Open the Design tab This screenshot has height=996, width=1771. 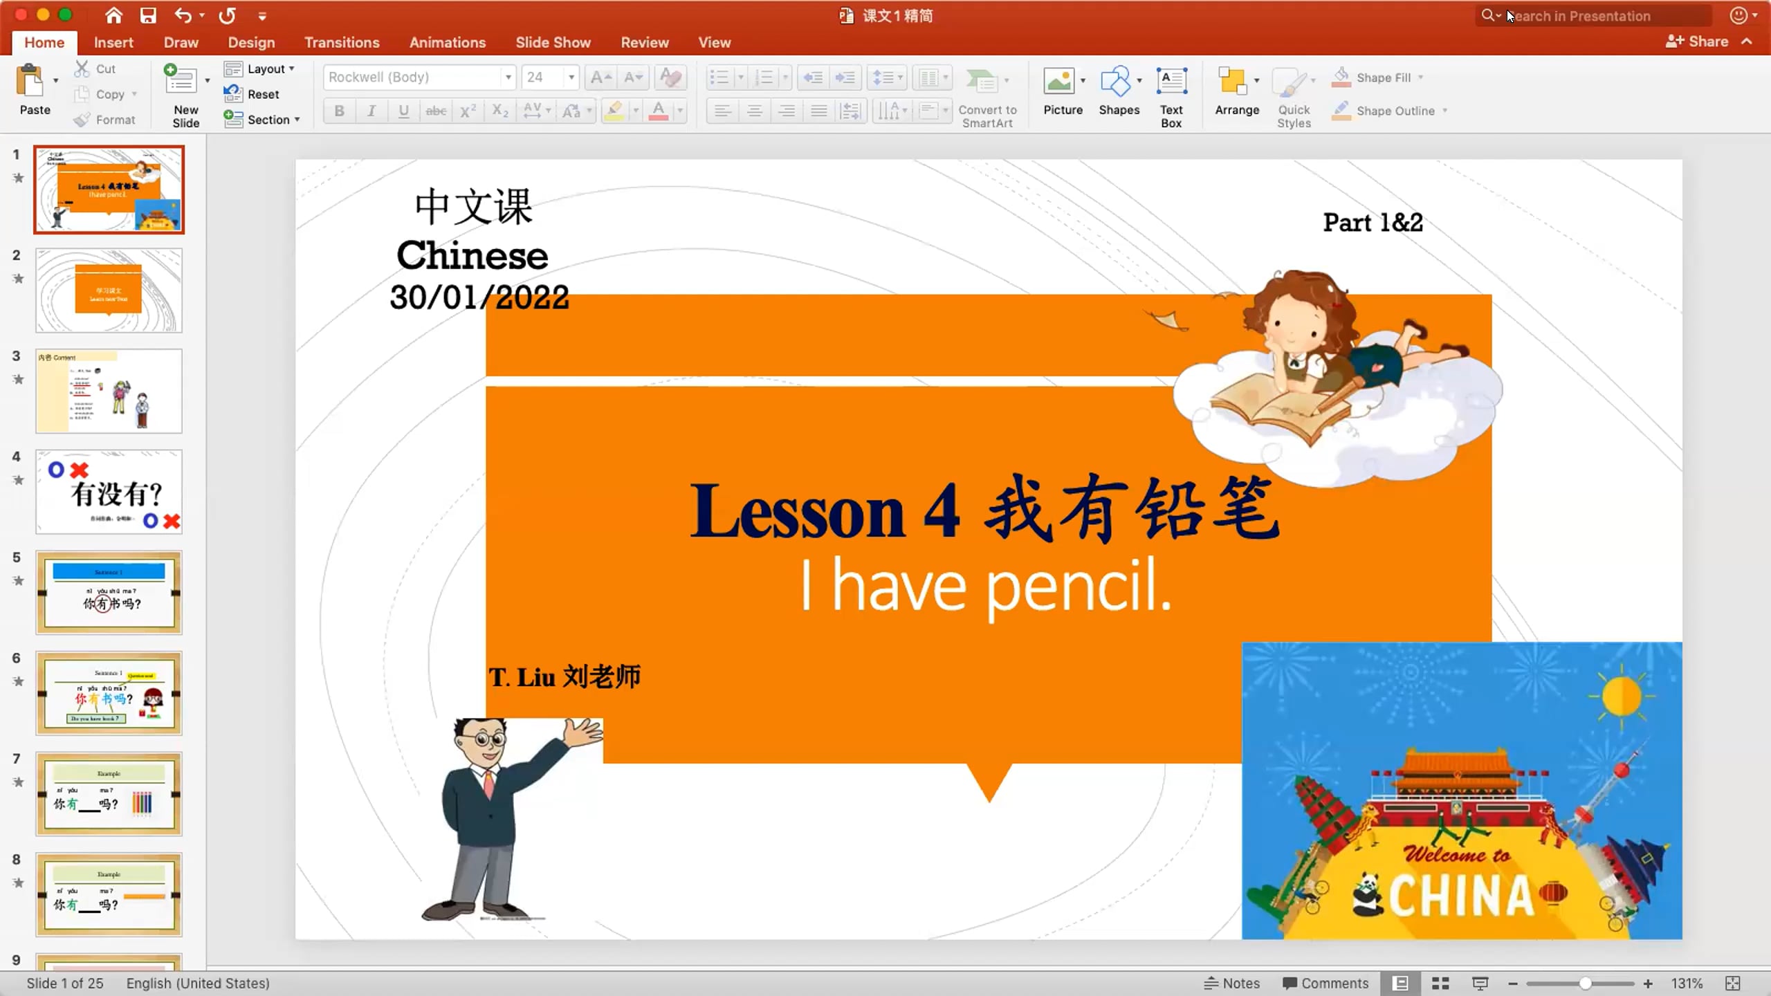[251, 42]
